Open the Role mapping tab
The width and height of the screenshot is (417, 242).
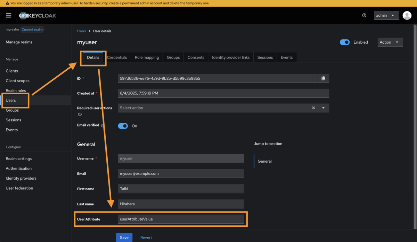coord(147,58)
